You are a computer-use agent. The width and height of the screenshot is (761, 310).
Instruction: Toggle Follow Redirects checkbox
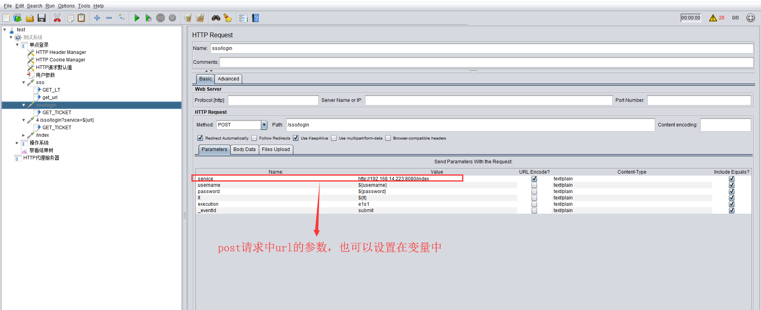tap(254, 138)
